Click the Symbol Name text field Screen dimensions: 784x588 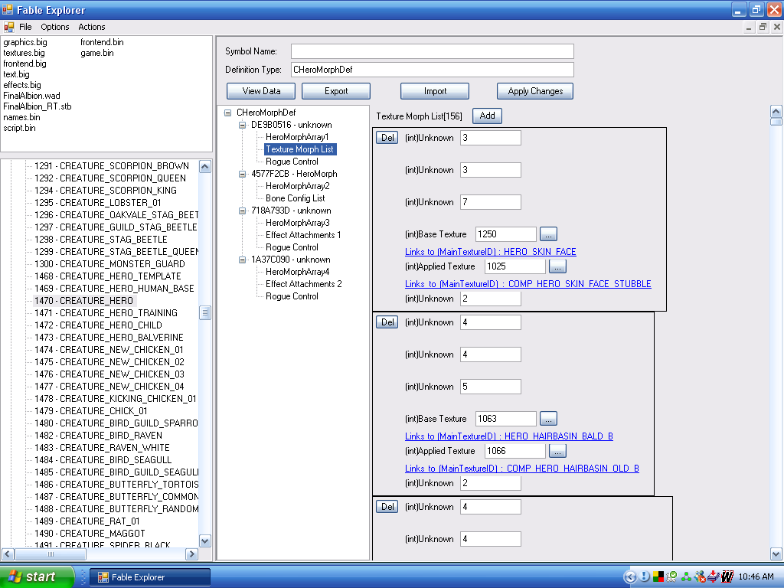(x=432, y=51)
